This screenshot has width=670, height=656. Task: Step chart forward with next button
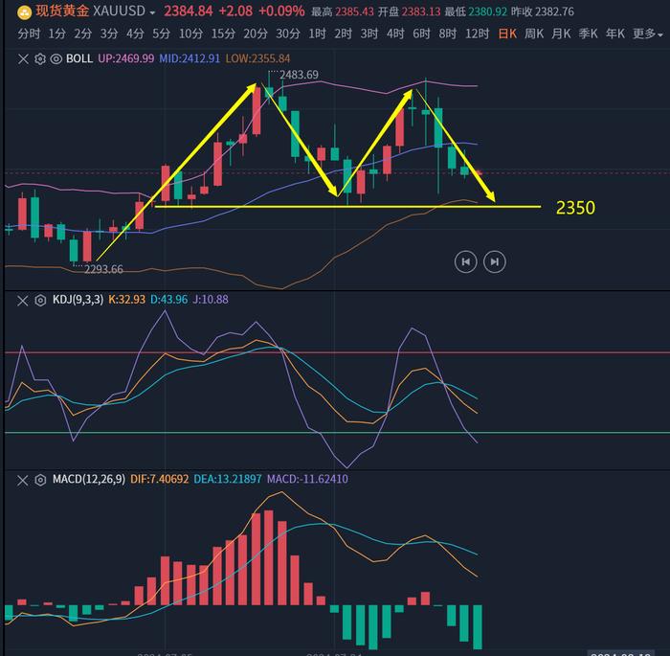tap(494, 260)
